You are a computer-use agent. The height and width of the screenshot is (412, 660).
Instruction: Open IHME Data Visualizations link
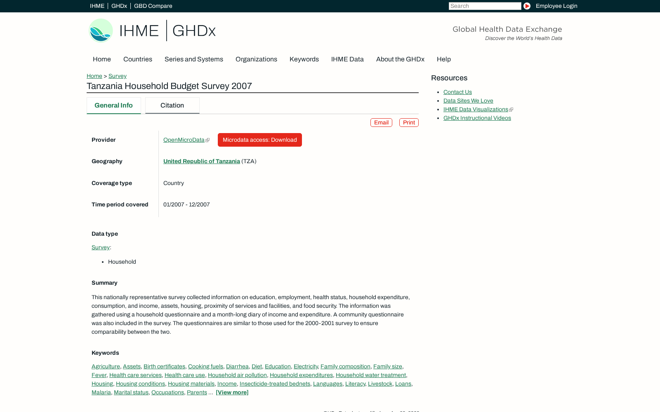point(476,109)
